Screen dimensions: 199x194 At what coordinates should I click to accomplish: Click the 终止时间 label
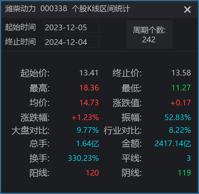pos(20,42)
